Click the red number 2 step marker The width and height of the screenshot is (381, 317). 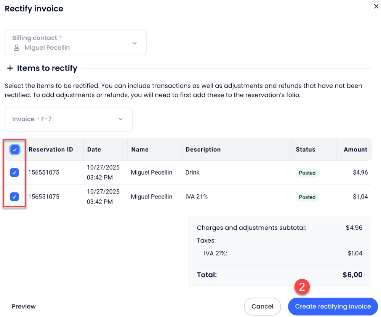[302, 287]
